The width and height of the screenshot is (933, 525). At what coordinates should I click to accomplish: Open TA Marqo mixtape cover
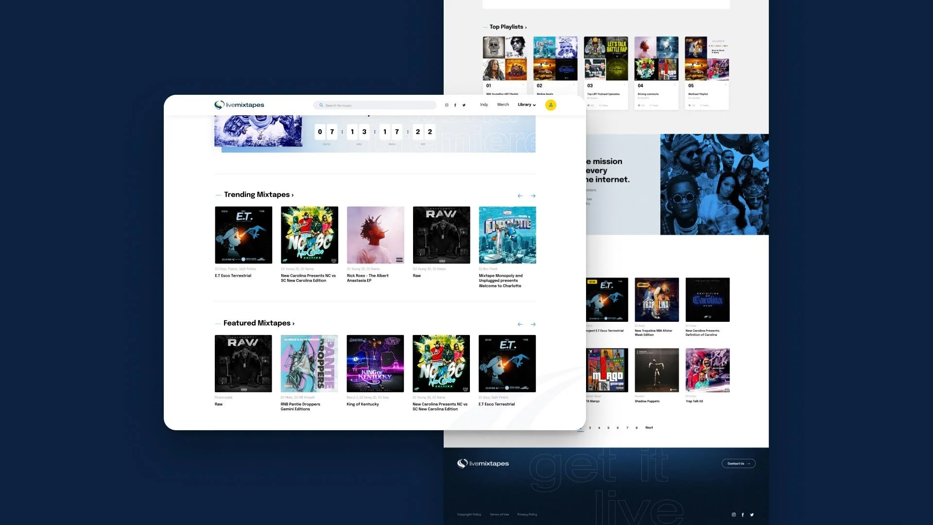(607, 370)
